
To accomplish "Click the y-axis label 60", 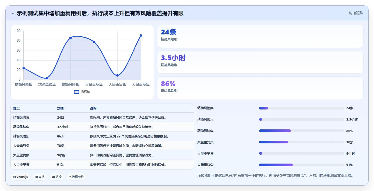I will coord(19,50).
